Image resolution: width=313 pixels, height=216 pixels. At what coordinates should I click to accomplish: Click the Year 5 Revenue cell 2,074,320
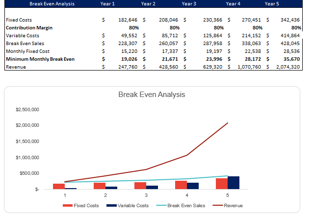[x=287, y=67]
